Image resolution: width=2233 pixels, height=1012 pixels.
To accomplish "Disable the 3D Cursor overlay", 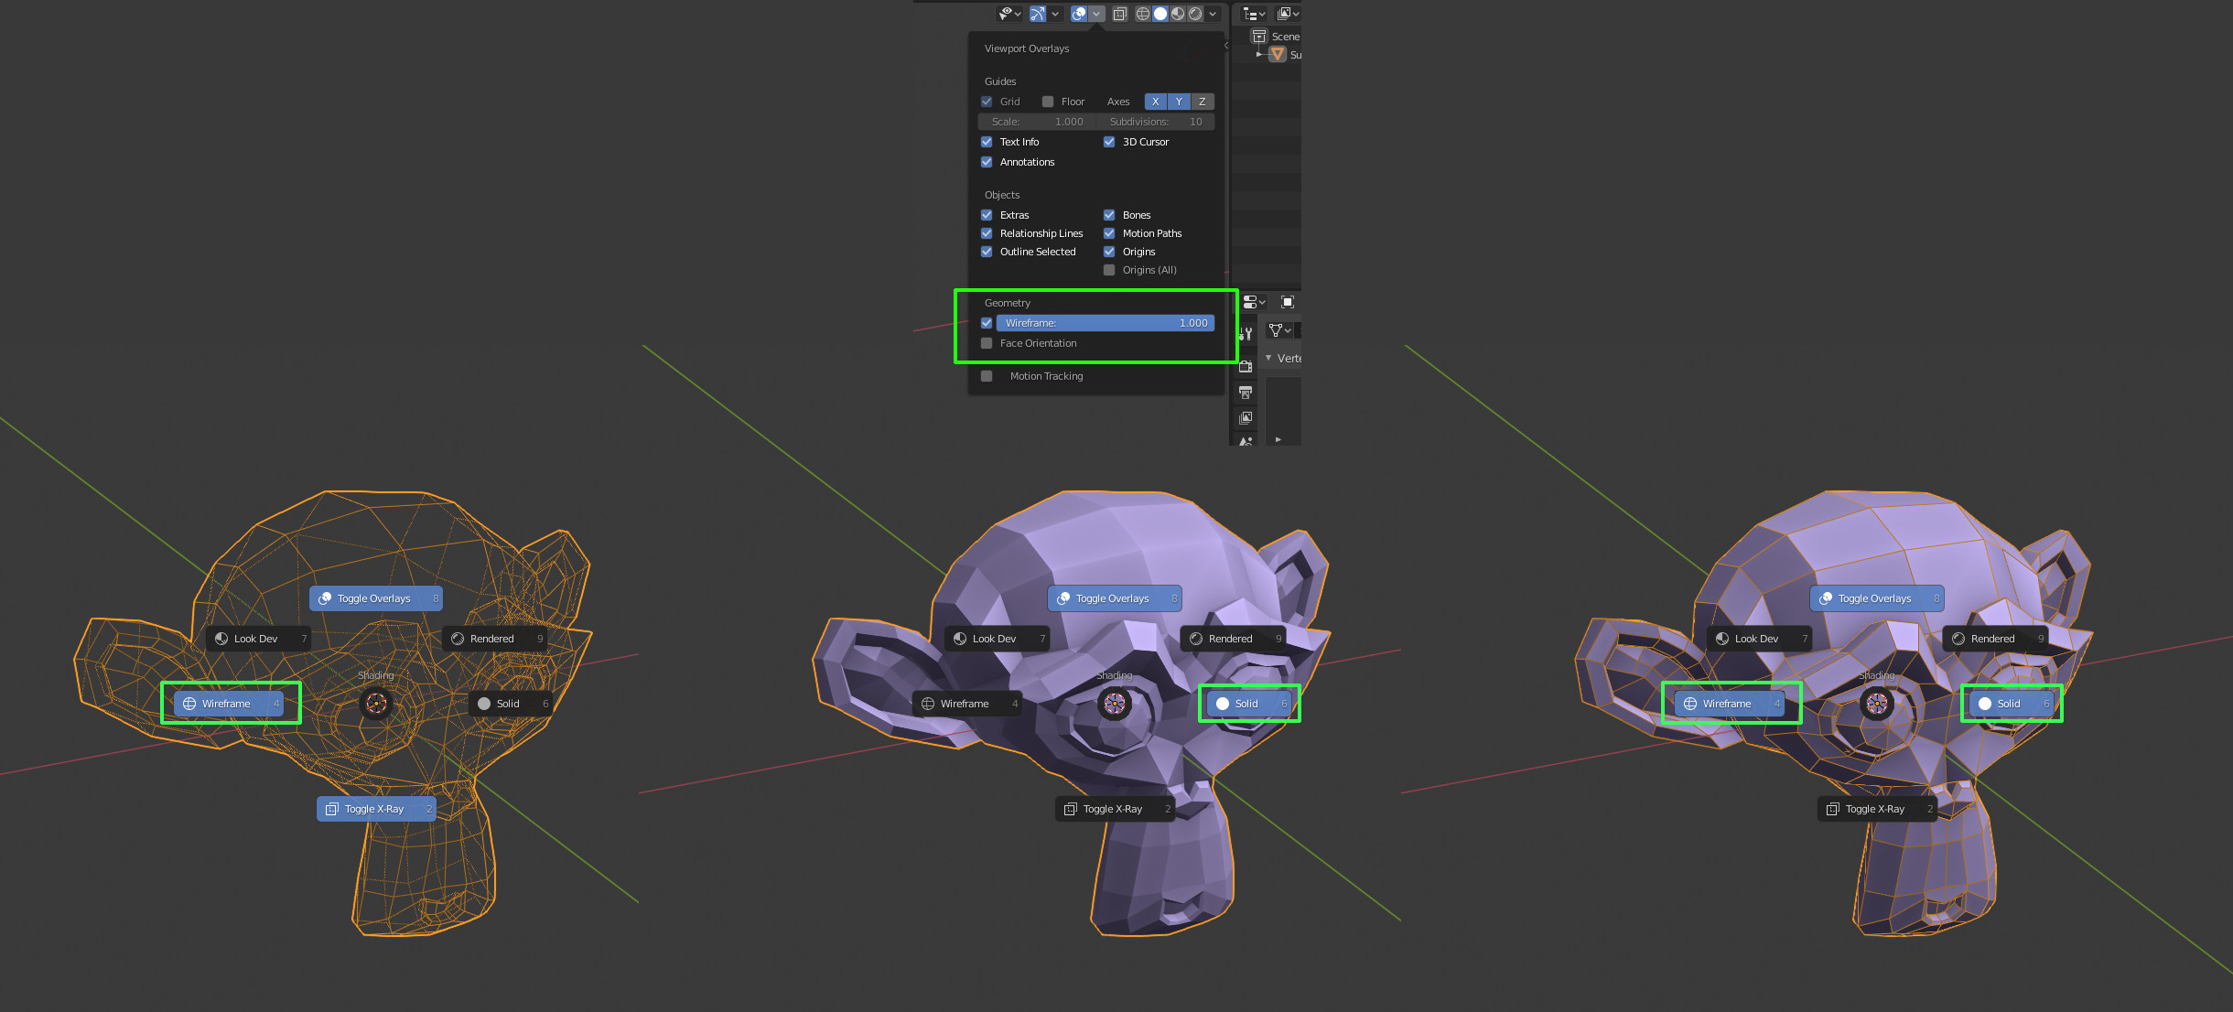I will pyautogui.click(x=1109, y=142).
